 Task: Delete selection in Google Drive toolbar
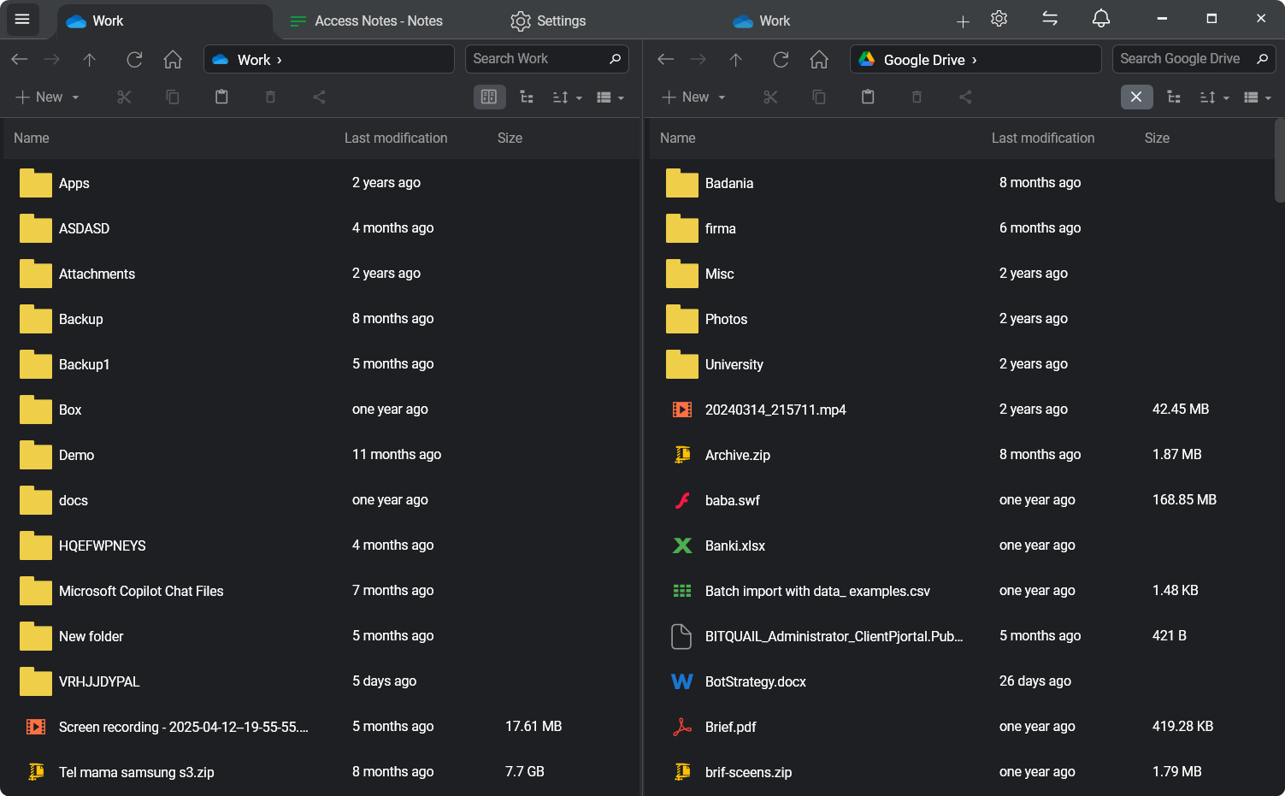[917, 97]
